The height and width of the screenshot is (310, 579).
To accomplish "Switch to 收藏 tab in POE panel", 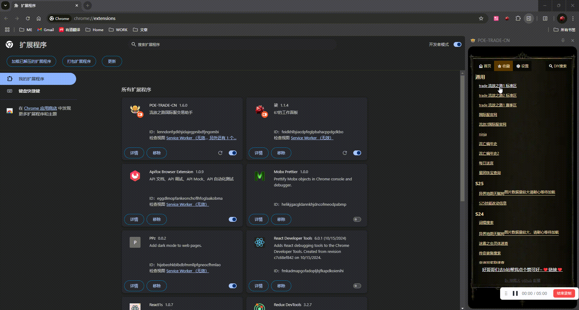I will pos(504,66).
